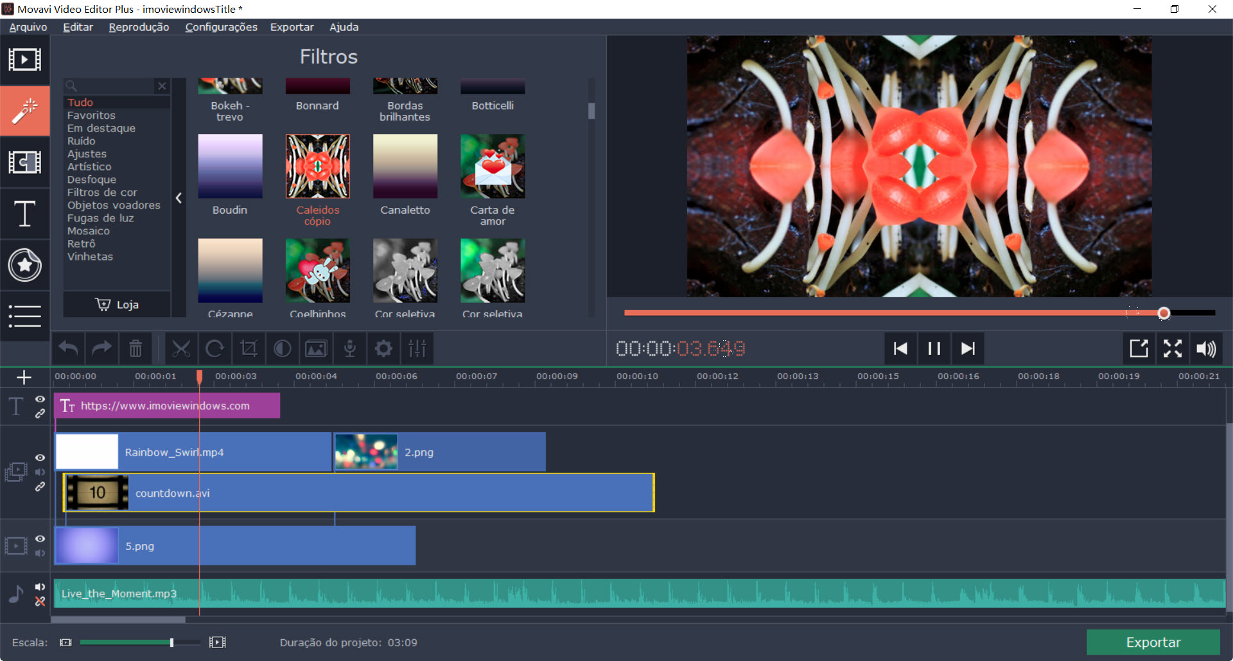
Task: Open Clip properties gear icon
Action: (383, 348)
